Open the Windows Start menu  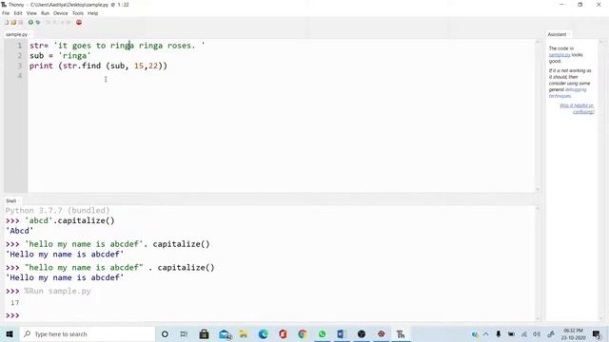[x=10, y=333]
